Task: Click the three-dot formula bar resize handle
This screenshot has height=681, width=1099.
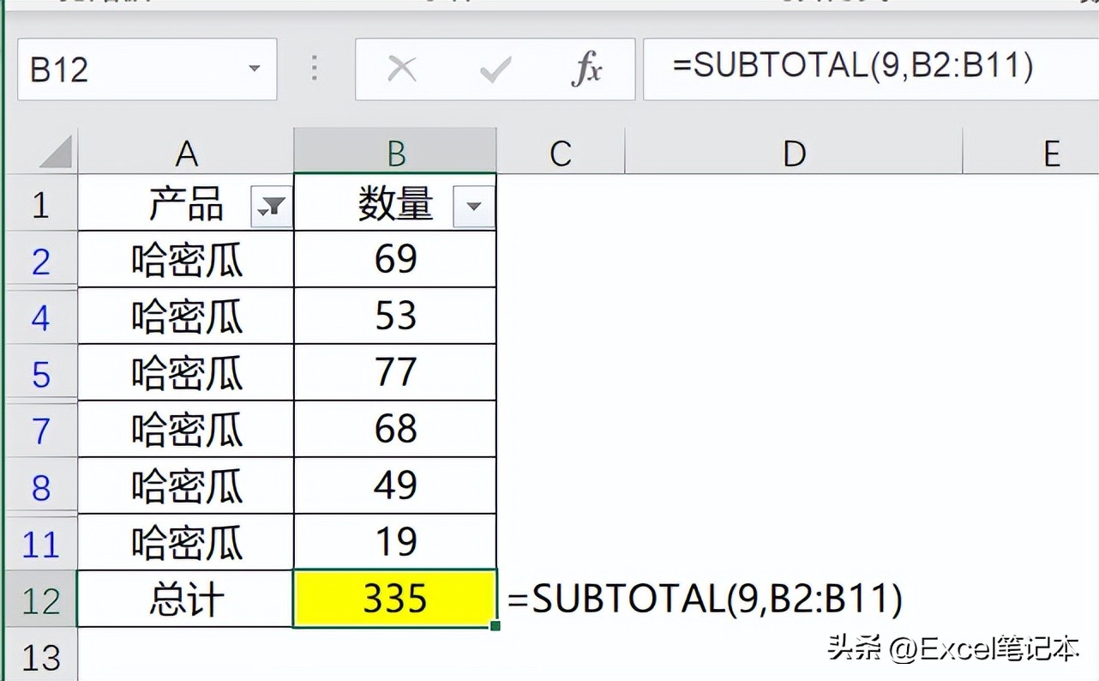Action: pos(315,69)
